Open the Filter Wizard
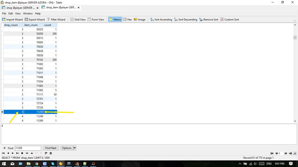298x167 pixels. point(56,19)
